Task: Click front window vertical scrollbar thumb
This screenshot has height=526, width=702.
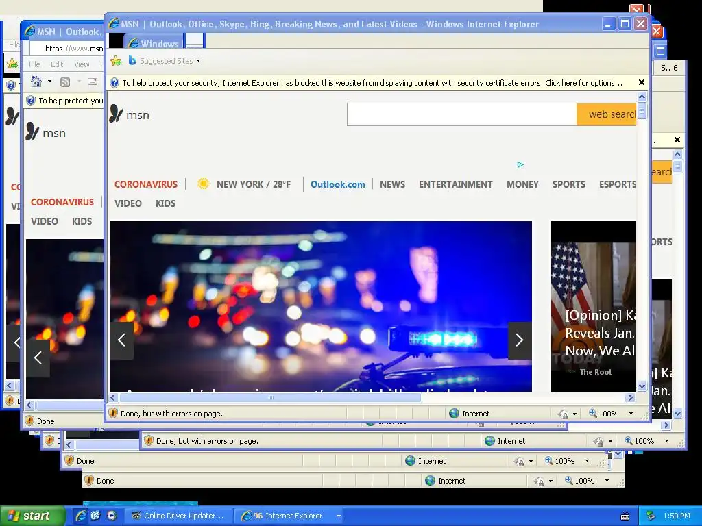Action: coord(642,110)
